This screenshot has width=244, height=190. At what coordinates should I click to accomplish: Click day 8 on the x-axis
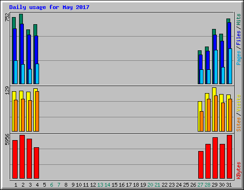pos(66,185)
